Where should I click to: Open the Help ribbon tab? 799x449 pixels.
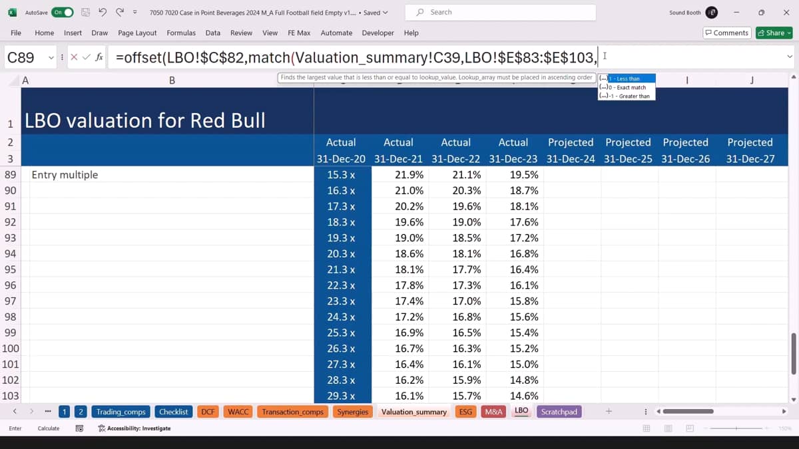click(x=411, y=33)
